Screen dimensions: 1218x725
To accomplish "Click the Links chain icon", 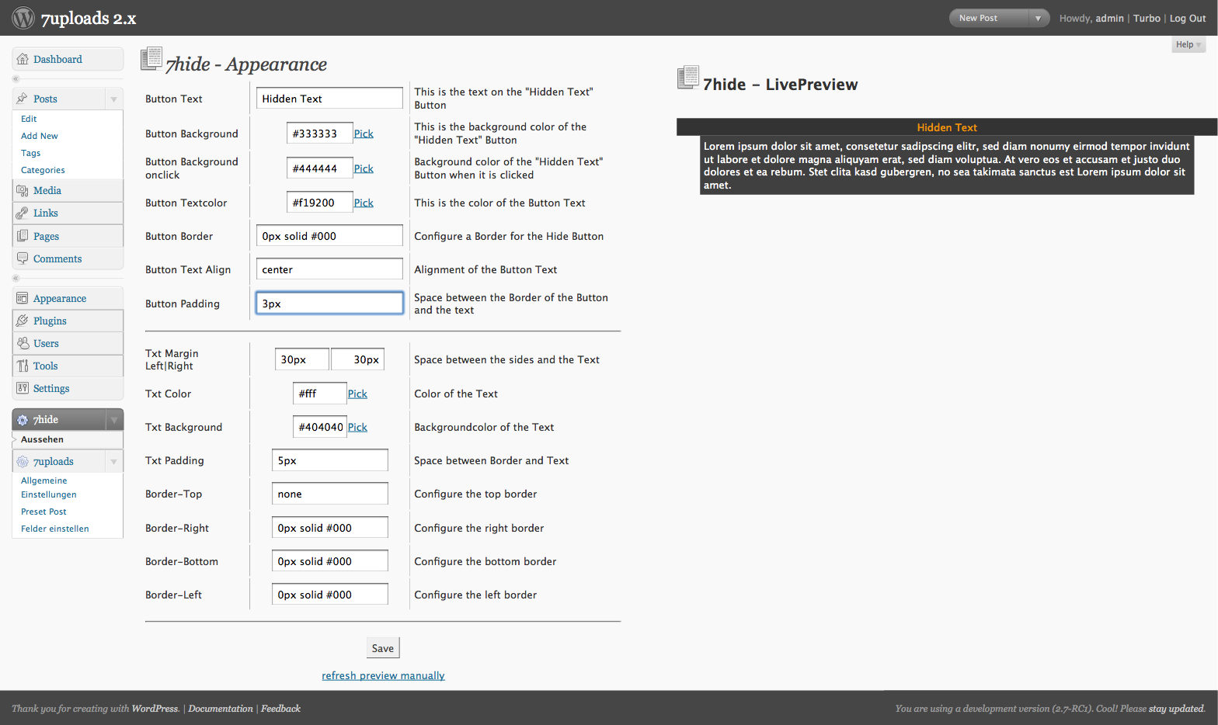I will pos(23,213).
